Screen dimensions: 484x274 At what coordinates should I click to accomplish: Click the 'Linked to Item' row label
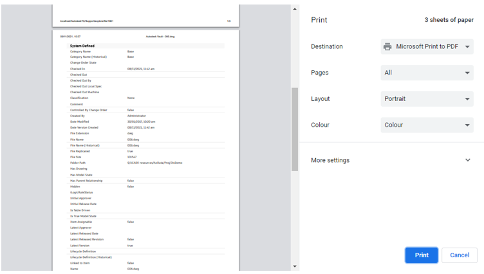pyautogui.click(x=80, y=263)
